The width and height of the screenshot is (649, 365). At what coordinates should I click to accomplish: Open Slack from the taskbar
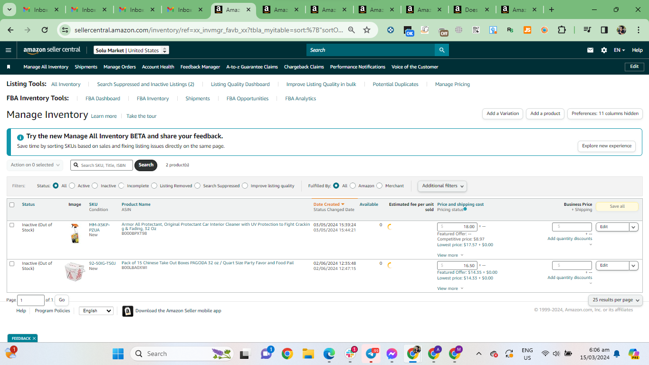coord(350,354)
